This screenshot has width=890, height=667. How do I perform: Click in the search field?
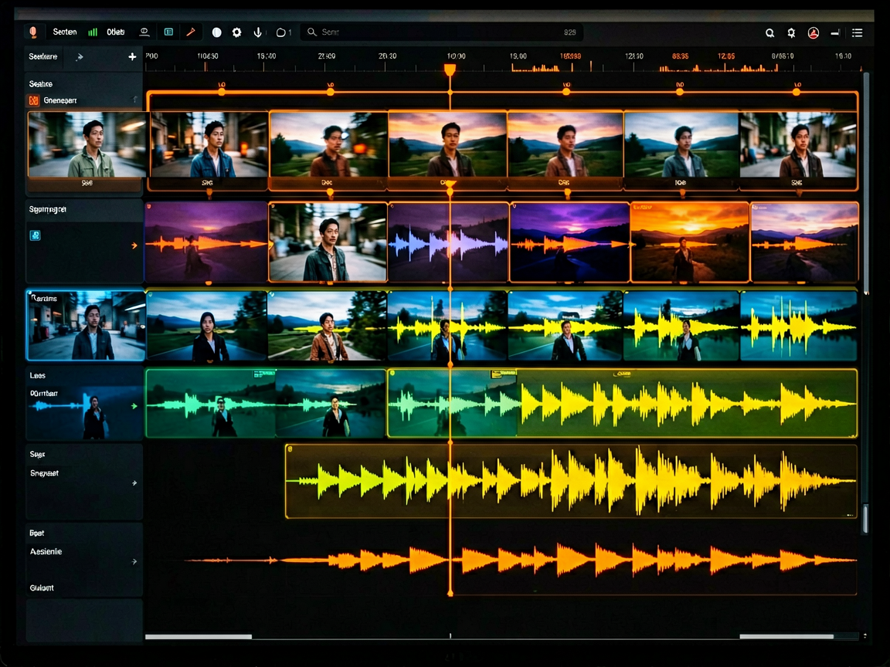pos(443,32)
